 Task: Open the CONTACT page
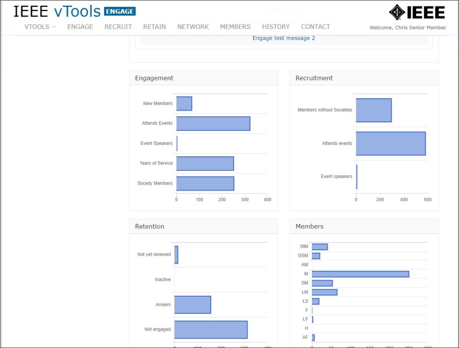[315, 27]
